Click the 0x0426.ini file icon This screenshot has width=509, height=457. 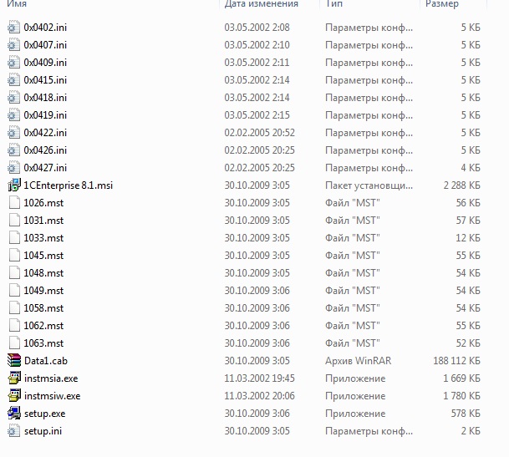pos(13,150)
